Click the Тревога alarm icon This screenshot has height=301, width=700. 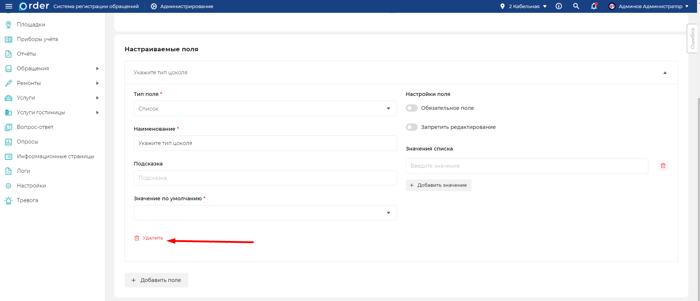point(8,200)
